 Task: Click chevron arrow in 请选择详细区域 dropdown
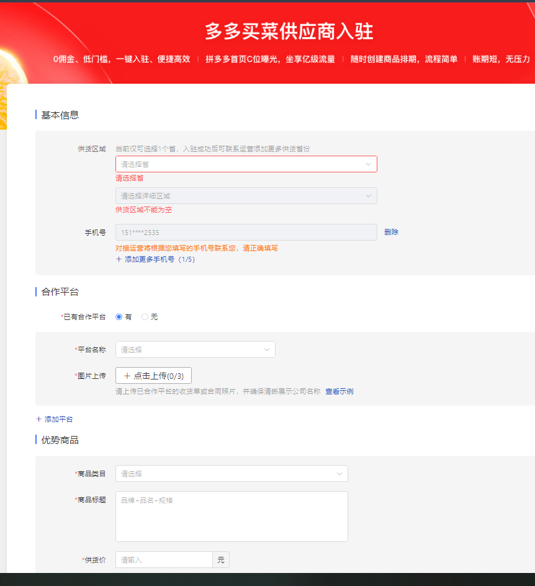(368, 196)
